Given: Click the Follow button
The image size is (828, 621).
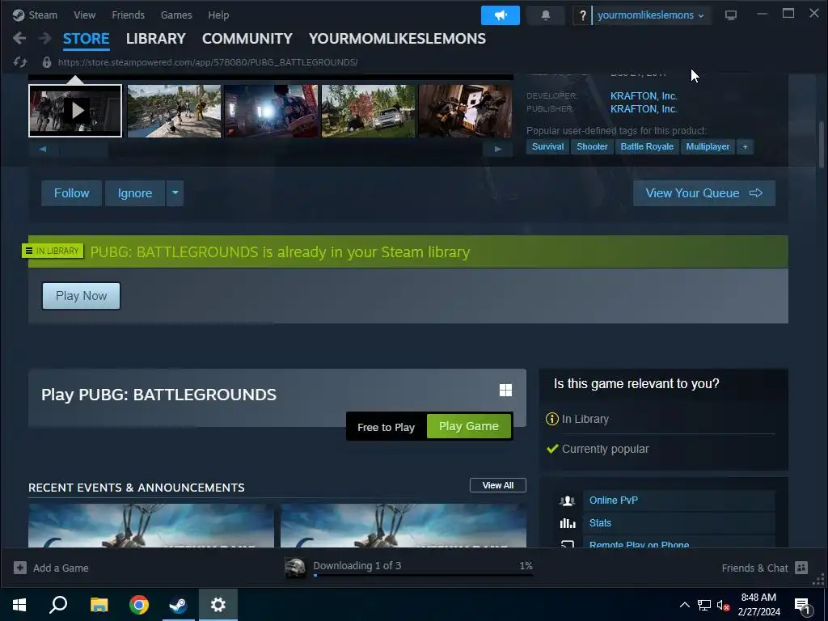Looking at the screenshot, I should tap(71, 193).
